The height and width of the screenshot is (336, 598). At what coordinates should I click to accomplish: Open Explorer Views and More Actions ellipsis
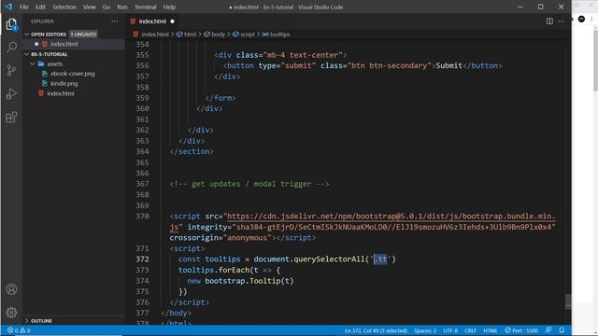pyautogui.click(x=114, y=21)
